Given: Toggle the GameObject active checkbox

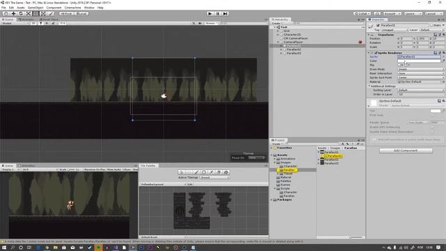Looking at the screenshot, I should pyautogui.click(x=378, y=25).
